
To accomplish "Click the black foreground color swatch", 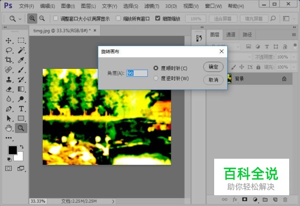I will click(x=13, y=150).
